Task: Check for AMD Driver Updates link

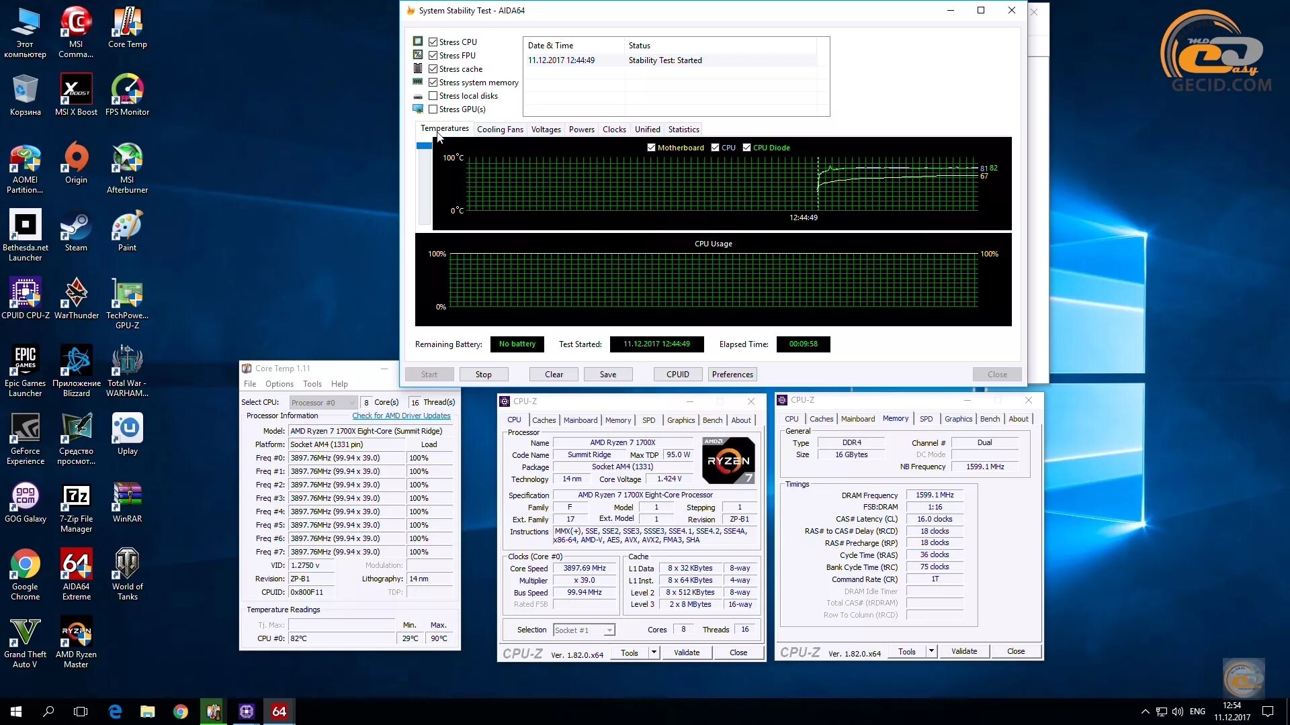Action: coord(401,416)
